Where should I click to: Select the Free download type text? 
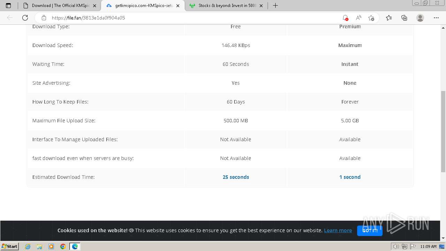point(236,26)
